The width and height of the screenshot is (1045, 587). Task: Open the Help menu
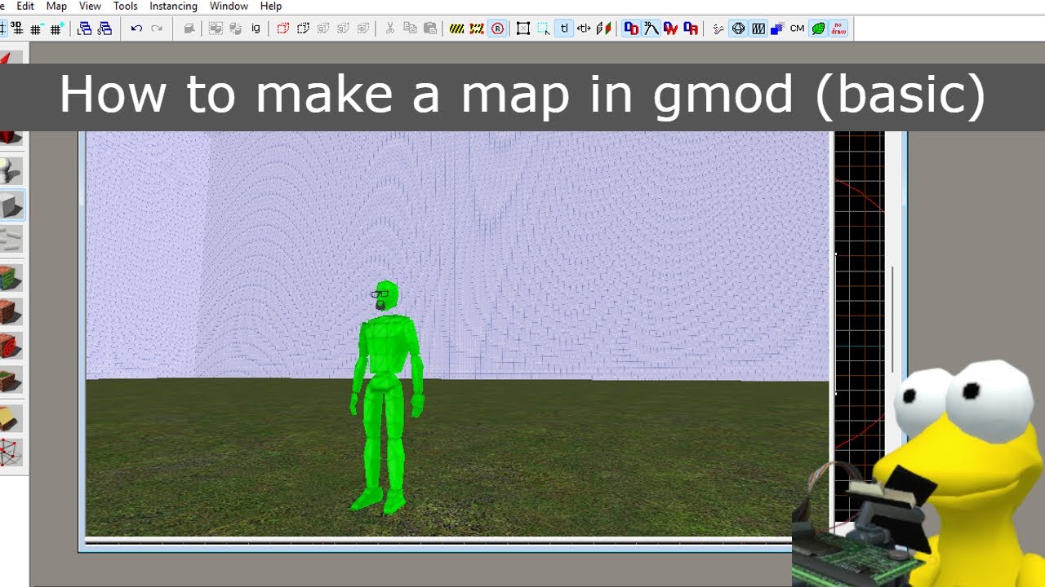pos(270,6)
